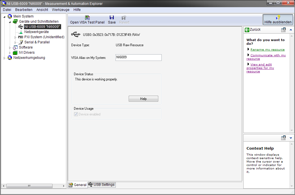Click the General tab icon
The height and width of the screenshot is (195, 295).
point(71,185)
